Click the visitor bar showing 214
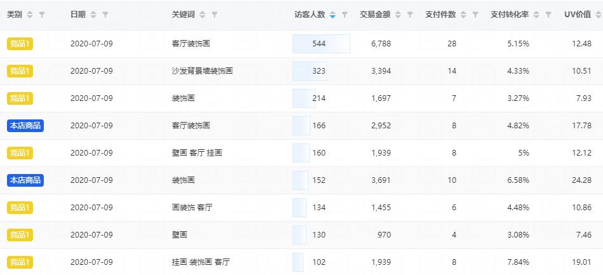 coord(304,98)
